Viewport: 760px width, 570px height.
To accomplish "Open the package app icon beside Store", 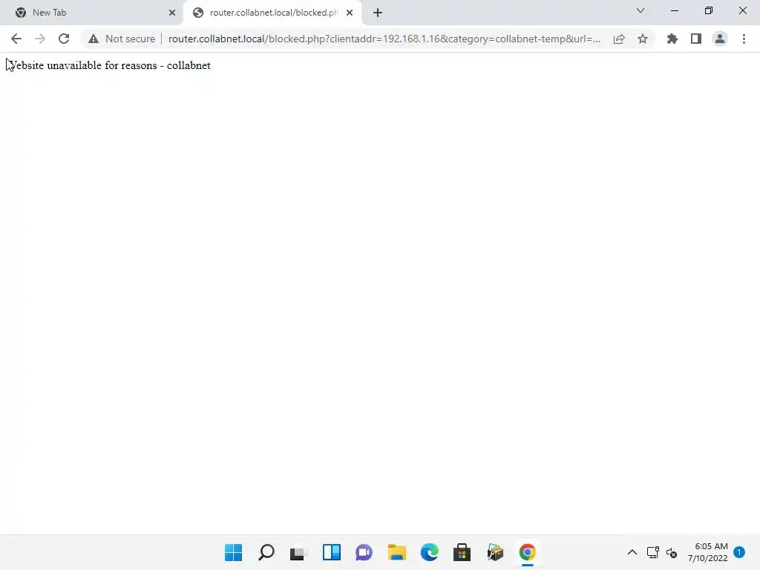I will point(495,552).
